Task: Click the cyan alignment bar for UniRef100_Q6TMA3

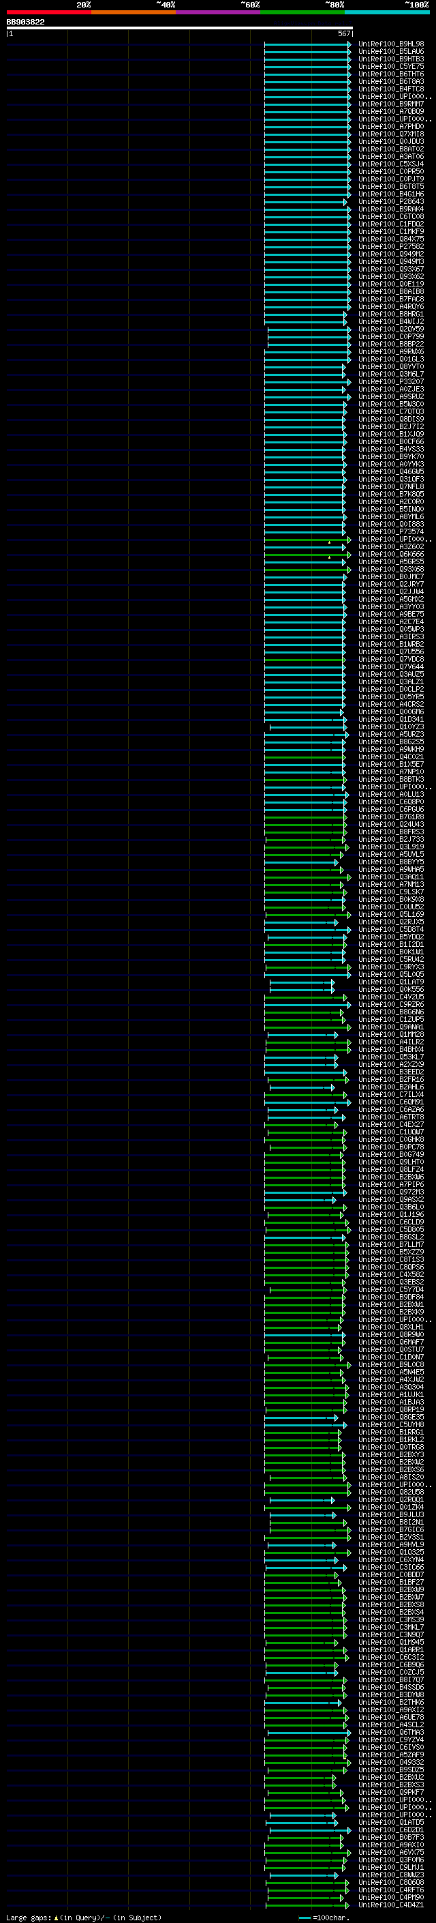Action: 309,1733
